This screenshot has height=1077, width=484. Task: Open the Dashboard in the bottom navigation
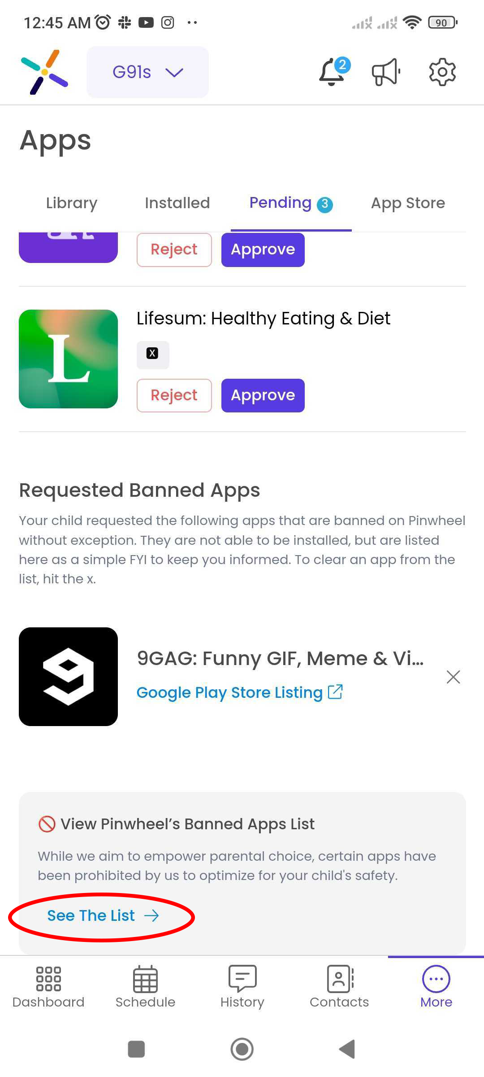[48, 987]
